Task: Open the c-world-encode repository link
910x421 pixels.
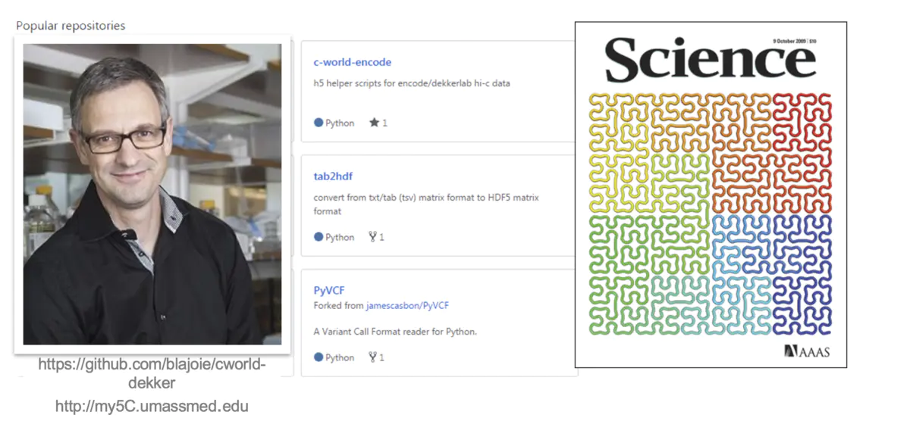Action: 352,62
